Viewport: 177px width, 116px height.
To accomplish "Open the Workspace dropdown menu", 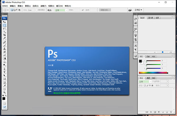I will click(x=138, y=10).
